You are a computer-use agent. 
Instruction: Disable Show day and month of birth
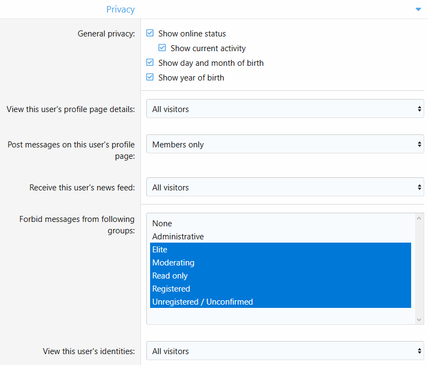(150, 63)
